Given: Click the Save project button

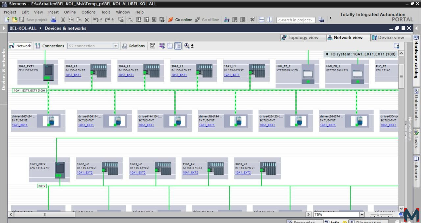Looking at the screenshot, I should pyautogui.click(x=33, y=20).
